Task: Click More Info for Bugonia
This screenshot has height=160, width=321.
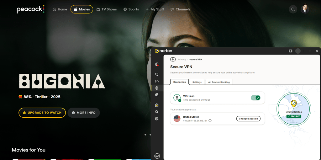Action: (x=84, y=113)
